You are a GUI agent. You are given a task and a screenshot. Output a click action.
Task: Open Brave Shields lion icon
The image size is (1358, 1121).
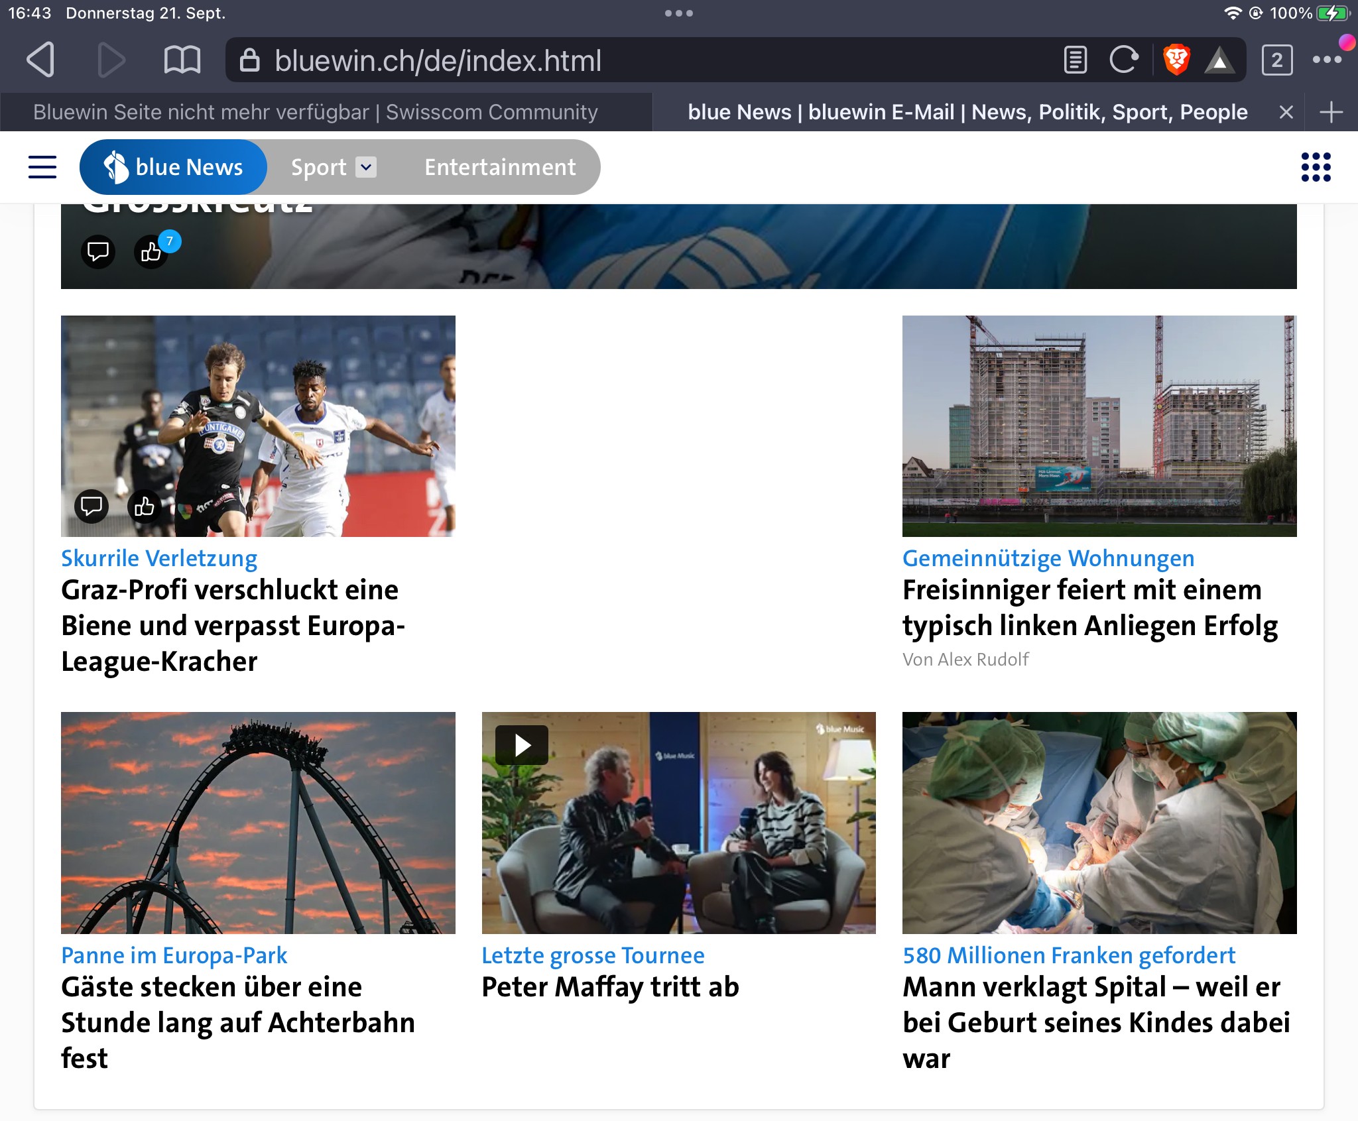1176,60
